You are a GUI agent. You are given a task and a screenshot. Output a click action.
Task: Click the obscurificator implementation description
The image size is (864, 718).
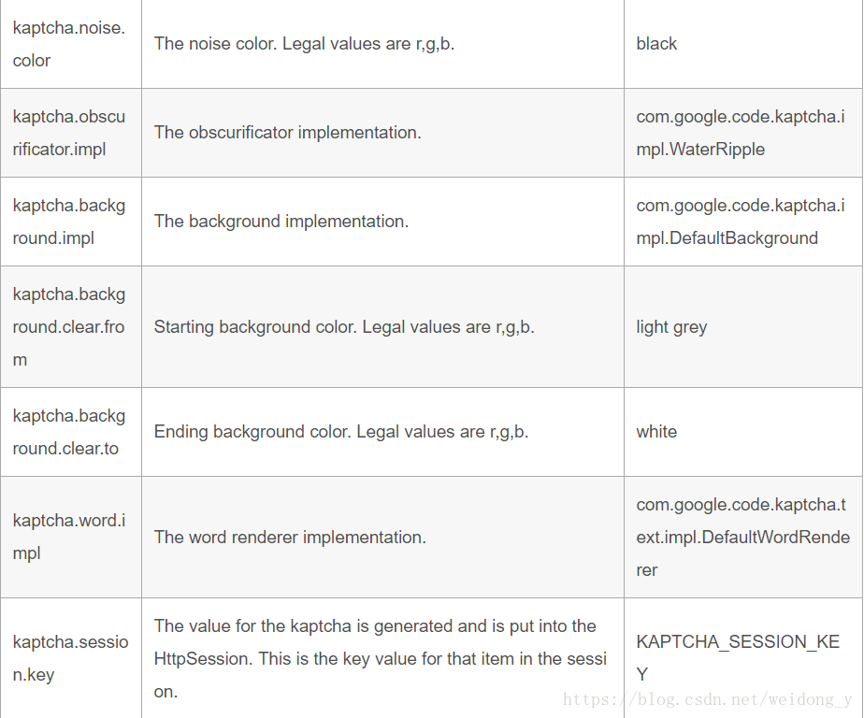click(287, 133)
